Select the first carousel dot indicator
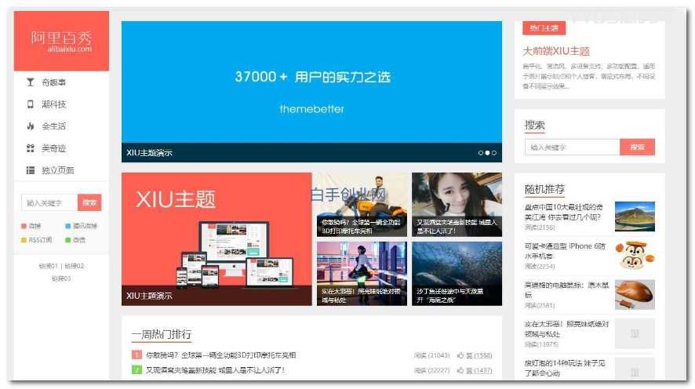Image resolution: width=695 pixels, height=389 pixels. coord(481,153)
